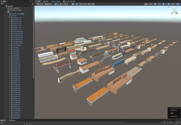This screenshot has height=125, width=181.
Task: Toggle hidden objects visibility button
Action: click(x=169, y=4)
